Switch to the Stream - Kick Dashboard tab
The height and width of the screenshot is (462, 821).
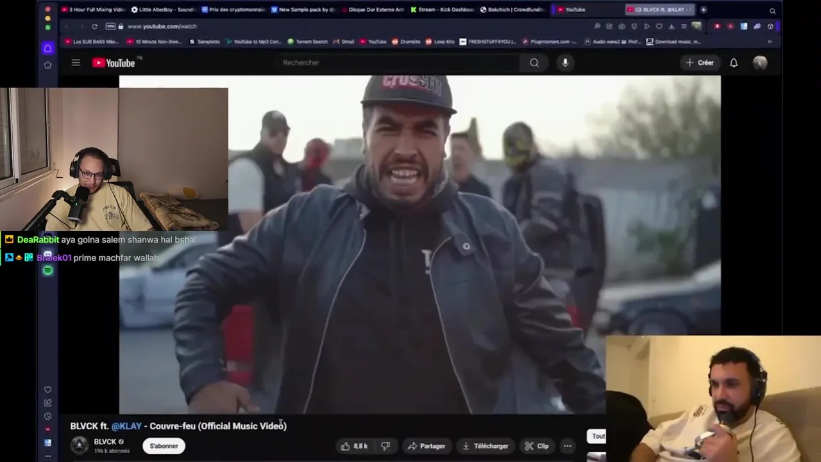[443, 10]
